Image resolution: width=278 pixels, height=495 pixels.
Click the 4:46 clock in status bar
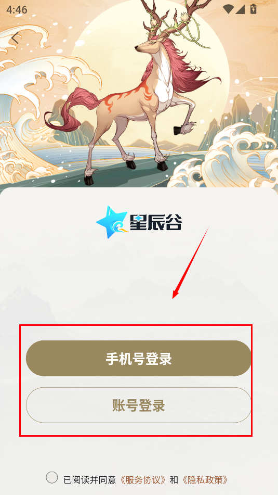click(x=17, y=9)
